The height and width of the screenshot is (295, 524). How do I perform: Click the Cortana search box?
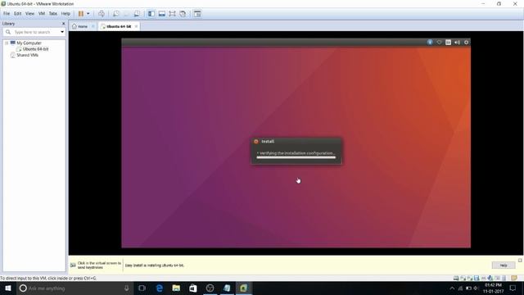(75, 288)
